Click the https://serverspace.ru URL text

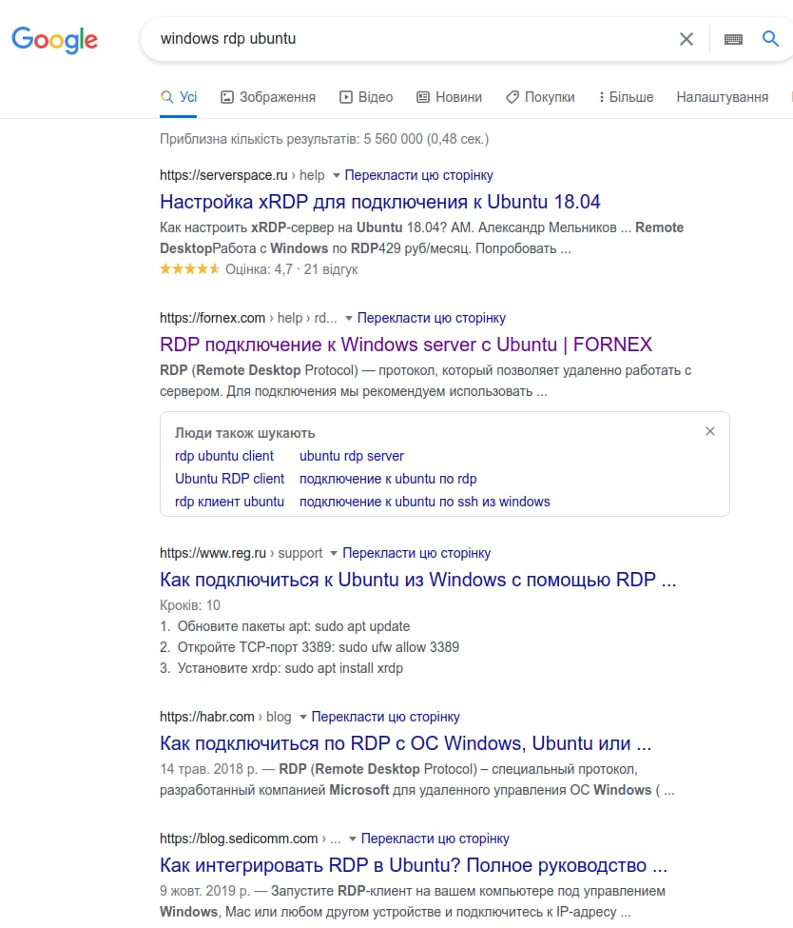pos(223,175)
